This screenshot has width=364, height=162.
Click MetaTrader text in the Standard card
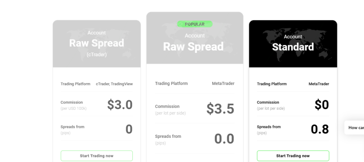click(x=318, y=84)
